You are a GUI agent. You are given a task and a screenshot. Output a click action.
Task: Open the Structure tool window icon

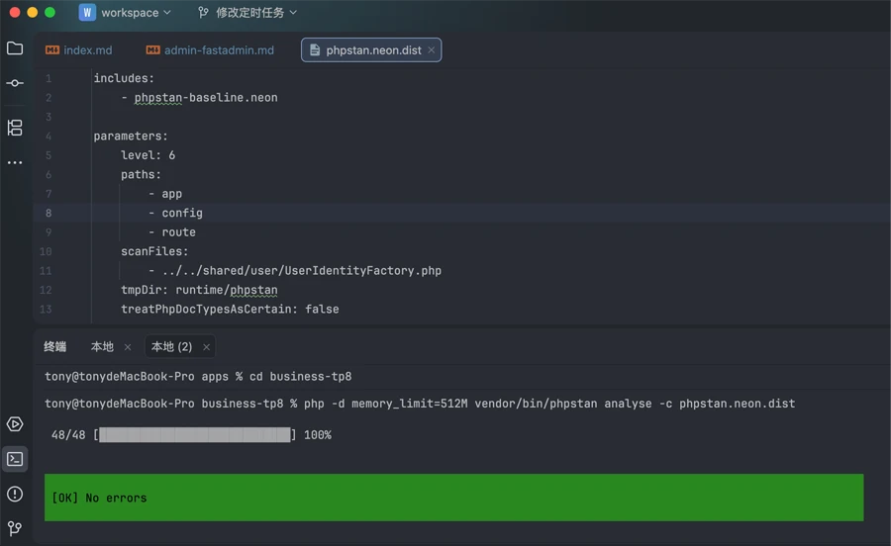click(x=15, y=128)
